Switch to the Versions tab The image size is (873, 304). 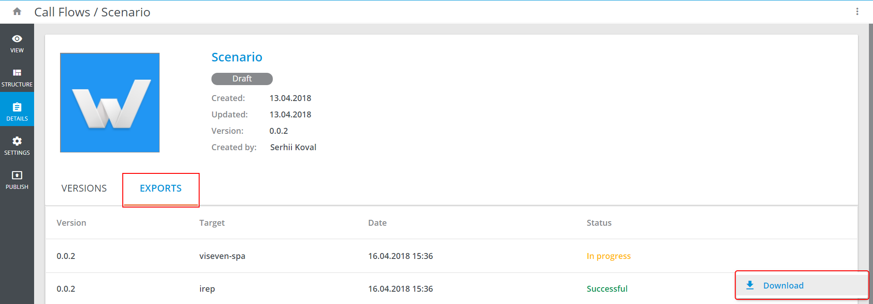click(x=84, y=188)
